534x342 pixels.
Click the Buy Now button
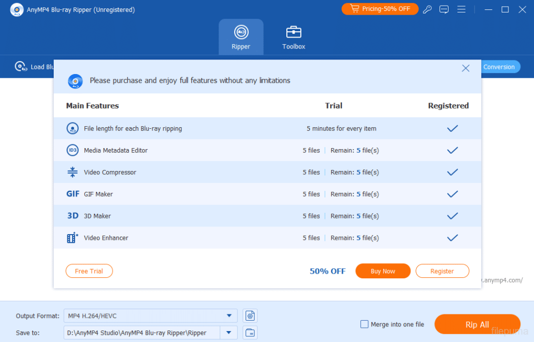[x=383, y=271]
